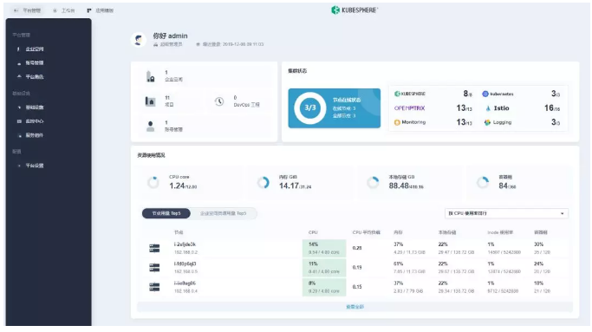Open the platform management menu at top left
Screen dimensions: 592x332
[x=27, y=10]
